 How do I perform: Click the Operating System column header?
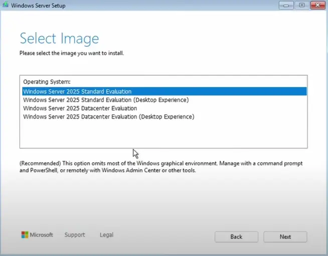(x=47, y=81)
